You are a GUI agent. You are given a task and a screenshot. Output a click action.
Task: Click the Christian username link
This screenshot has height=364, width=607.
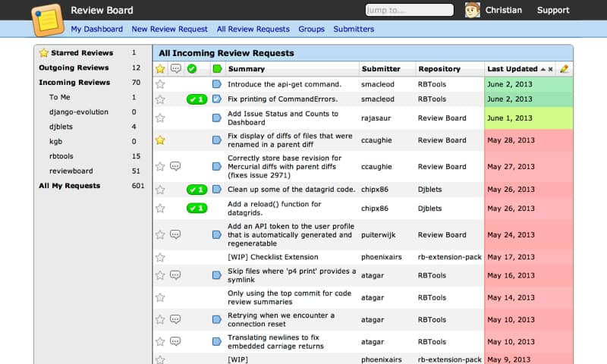click(504, 10)
